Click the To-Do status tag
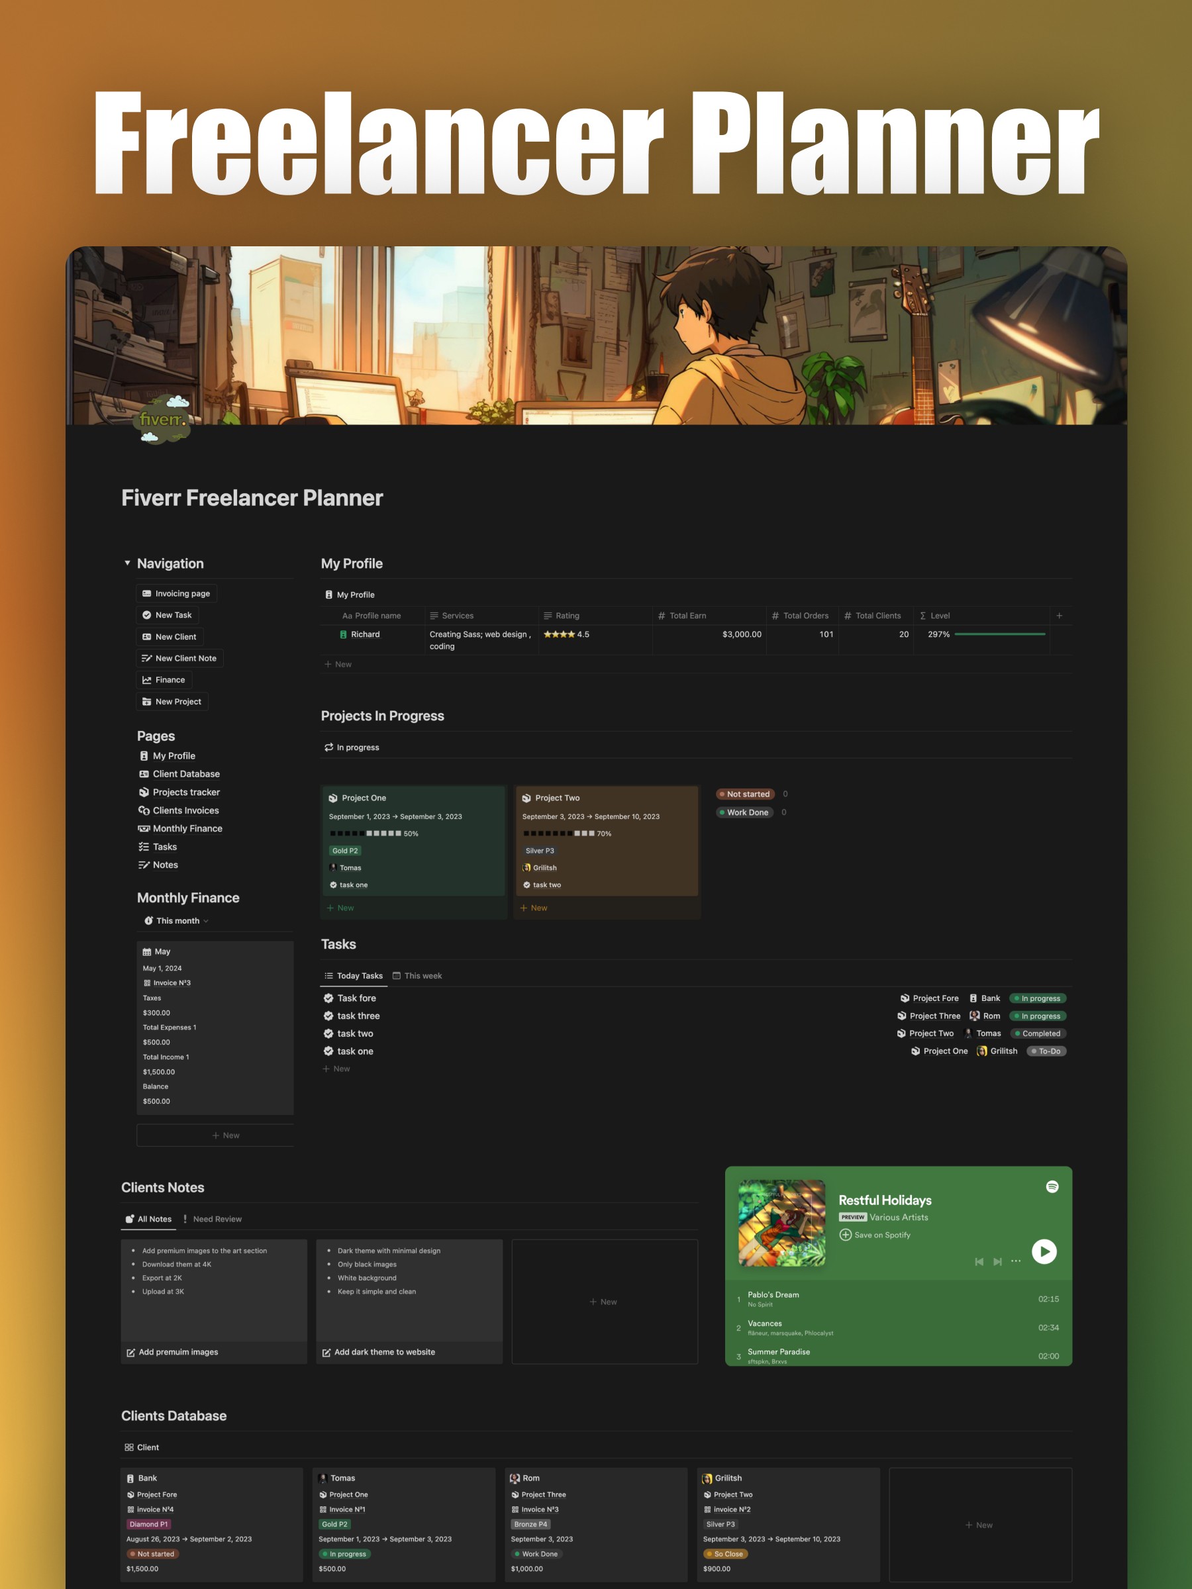 click(1046, 1051)
